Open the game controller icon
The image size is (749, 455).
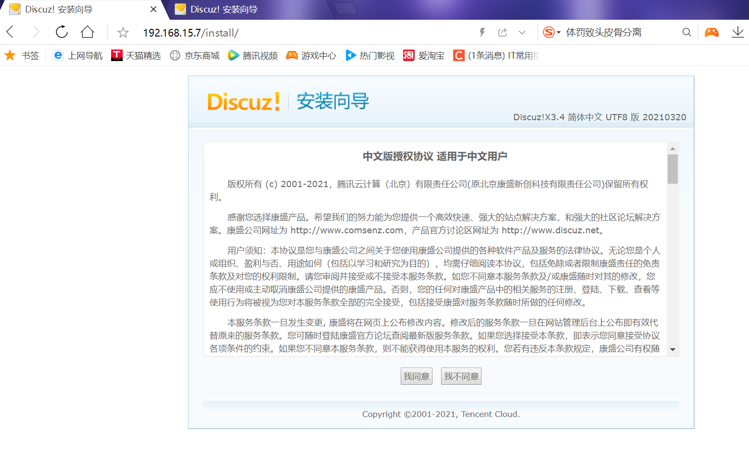point(711,32)
